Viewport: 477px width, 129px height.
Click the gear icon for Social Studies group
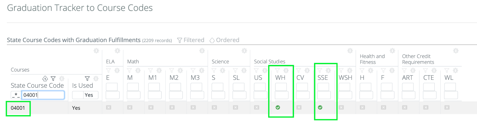(350, 51)
